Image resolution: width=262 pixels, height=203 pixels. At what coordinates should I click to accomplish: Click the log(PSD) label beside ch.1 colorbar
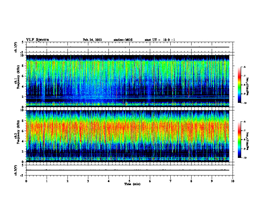[x=247, y=87]
